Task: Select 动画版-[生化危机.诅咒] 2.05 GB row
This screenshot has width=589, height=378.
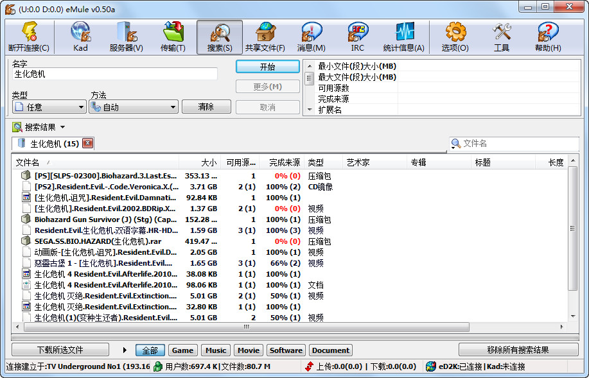Action: [289, 252]
